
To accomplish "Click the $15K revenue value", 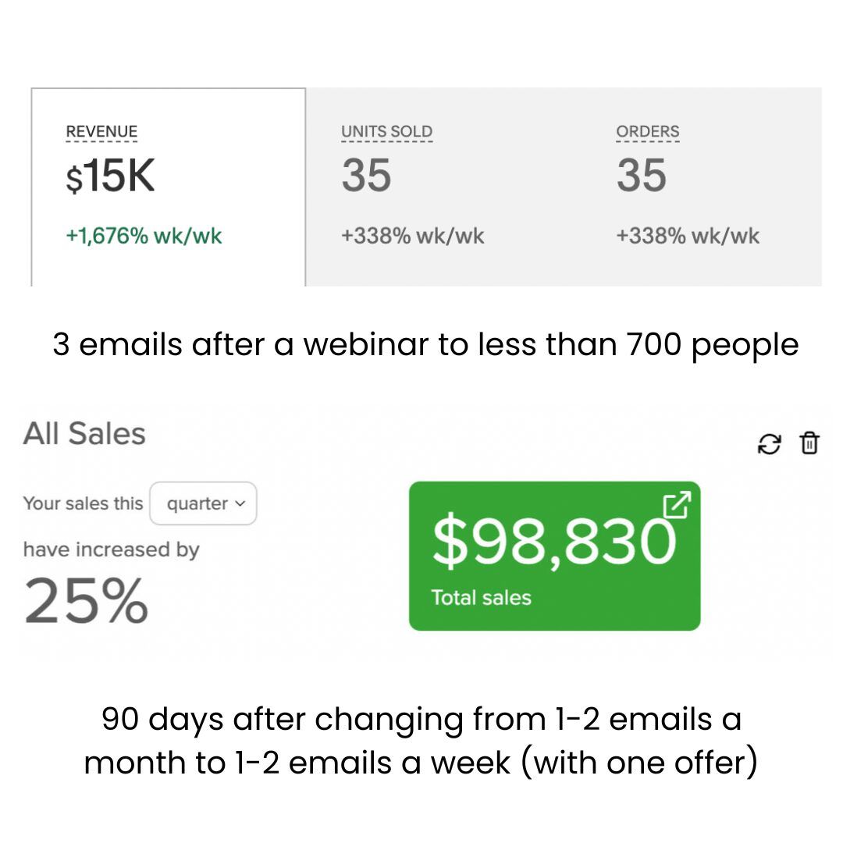I will [110, 176].
